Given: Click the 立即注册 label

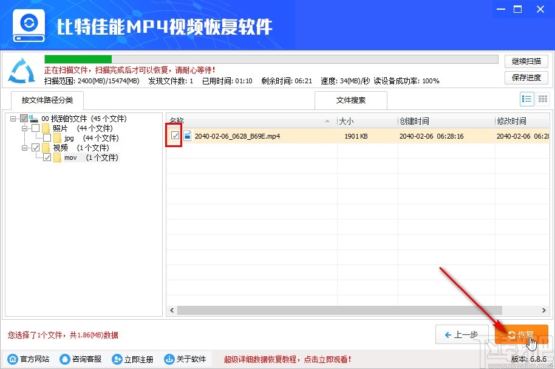Looking at the screenshot, I should (x=138, y=359).
